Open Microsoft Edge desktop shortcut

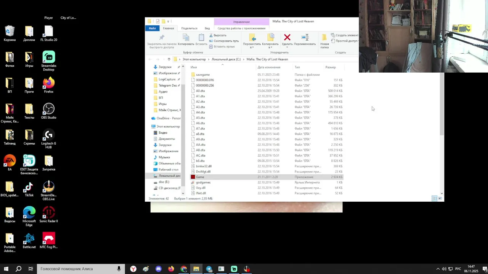coord(29,217)
